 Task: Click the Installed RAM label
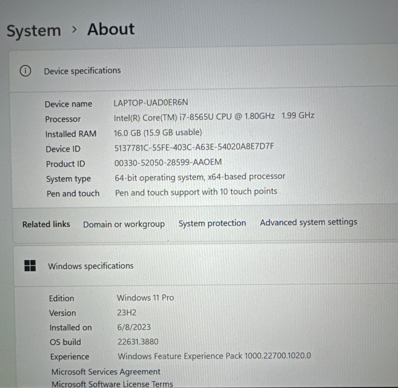71,134
